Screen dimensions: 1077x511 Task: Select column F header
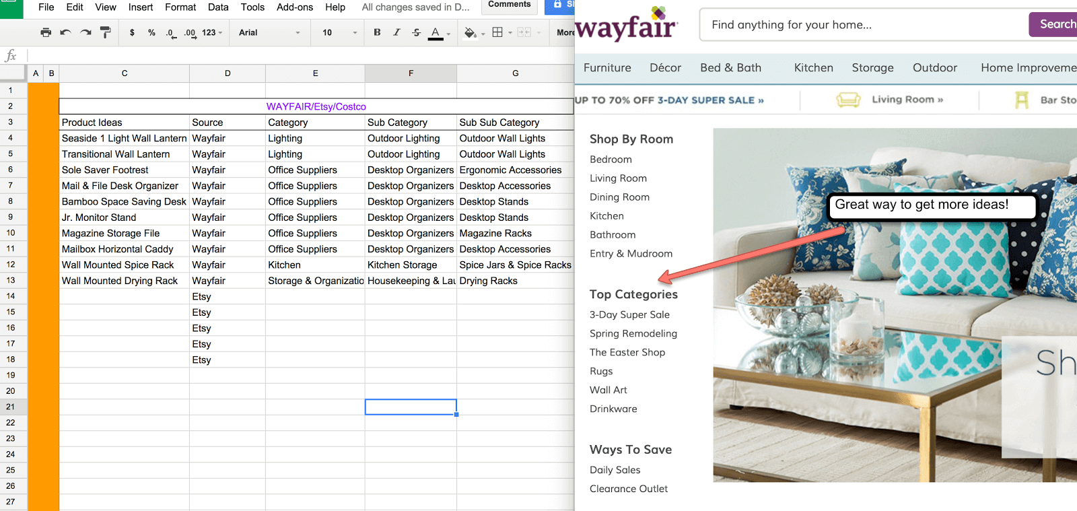(x=411, y=73)
